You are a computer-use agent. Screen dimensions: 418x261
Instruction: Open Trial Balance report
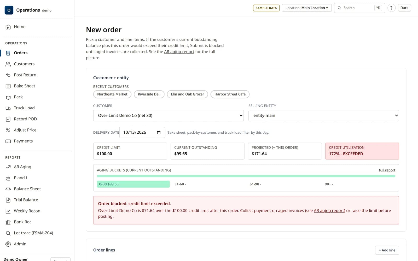37,200
